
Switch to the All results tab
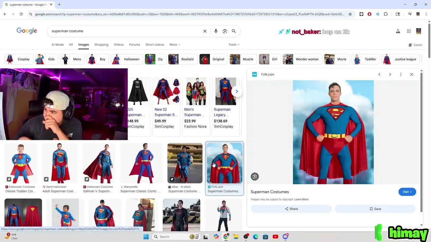pos(71,45)
